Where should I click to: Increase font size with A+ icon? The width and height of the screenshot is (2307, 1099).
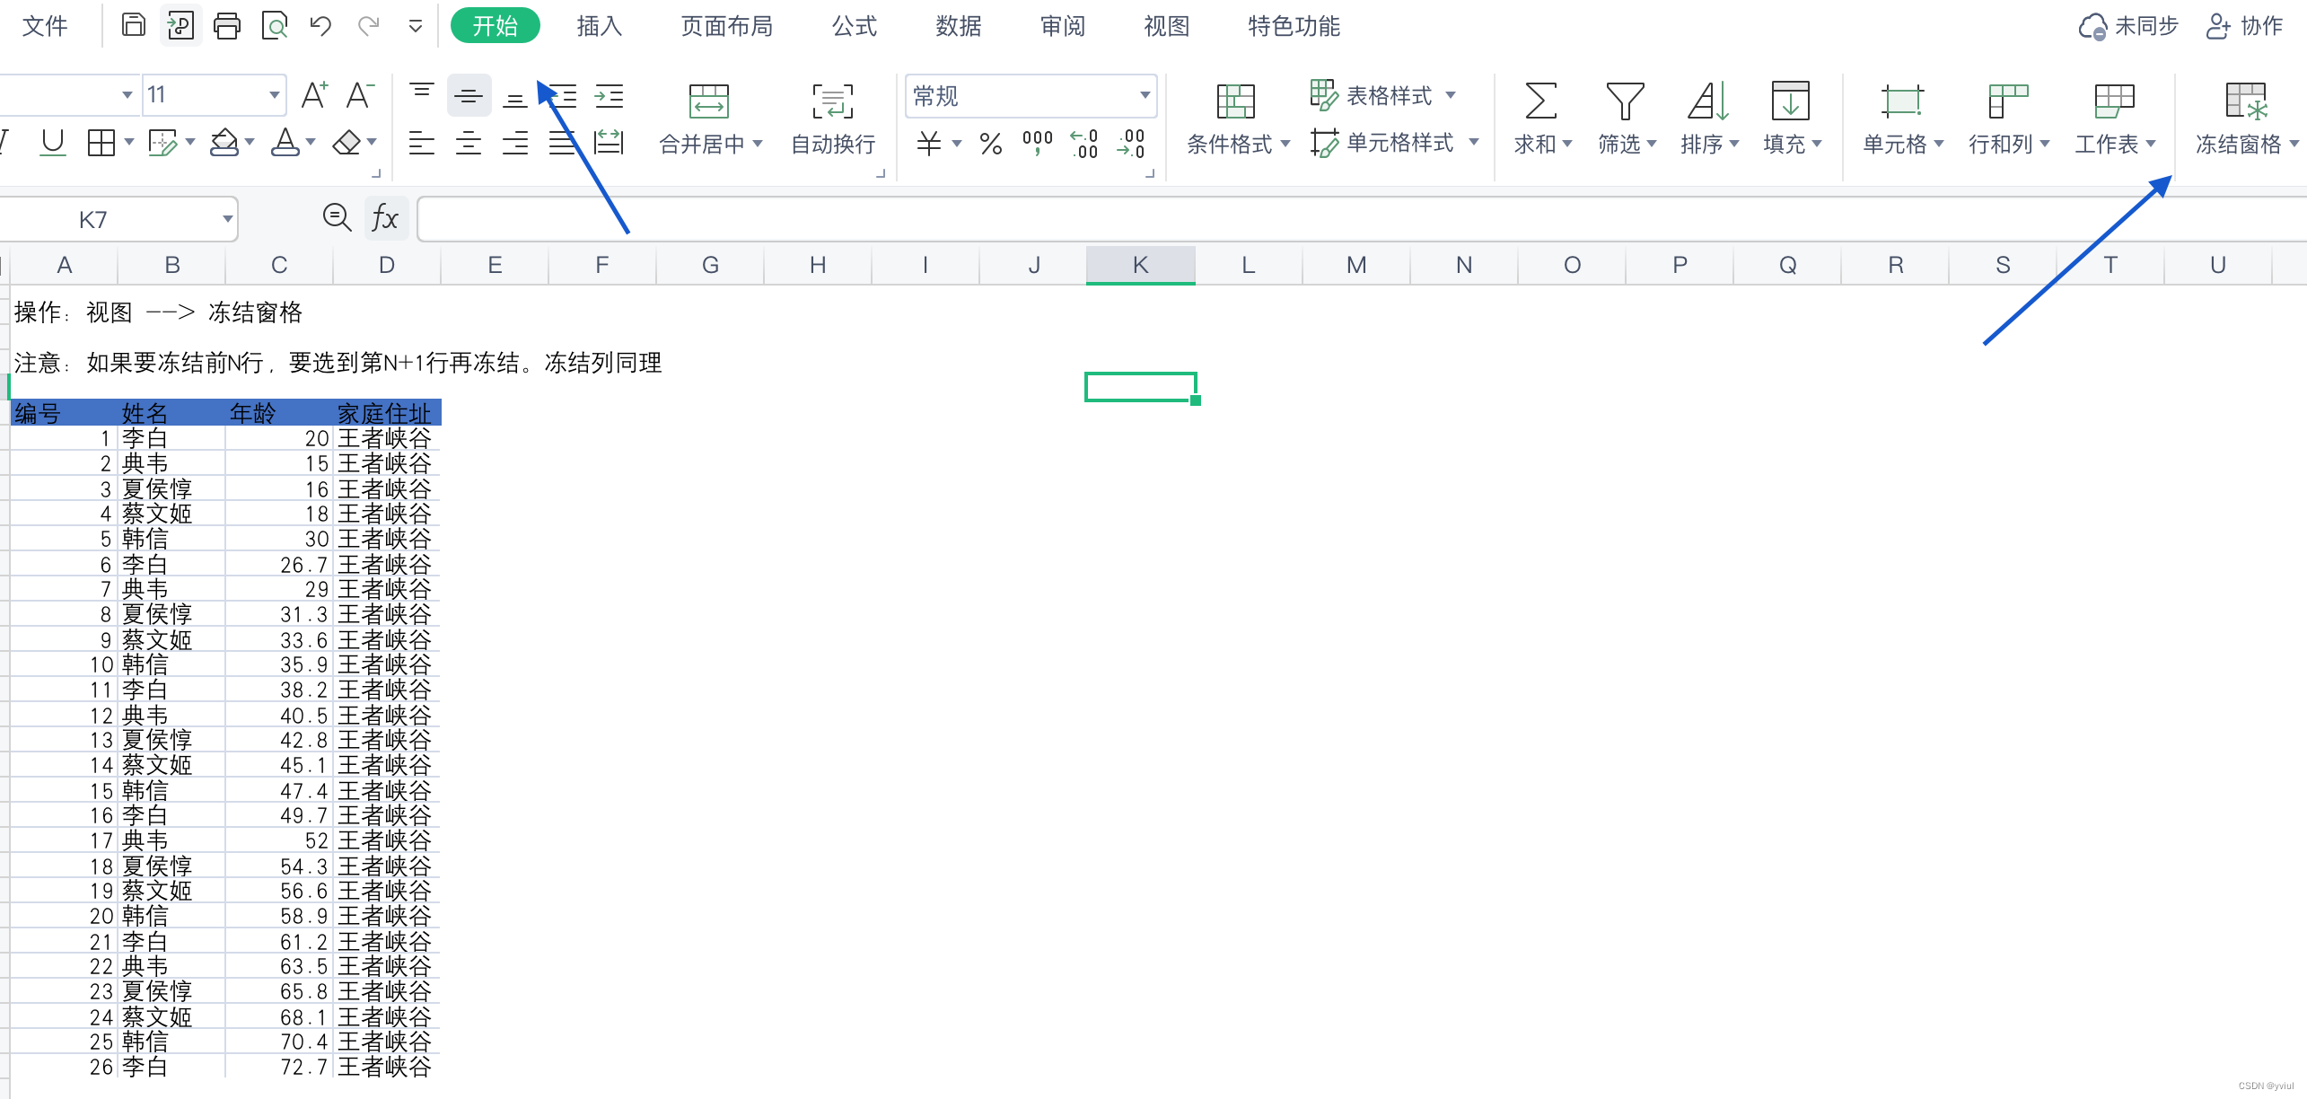point(314,95)
